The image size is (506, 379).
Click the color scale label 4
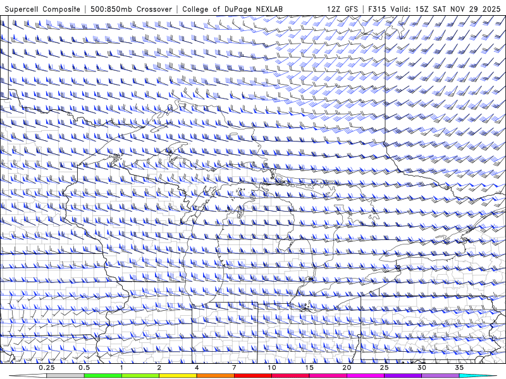[197, 368]
